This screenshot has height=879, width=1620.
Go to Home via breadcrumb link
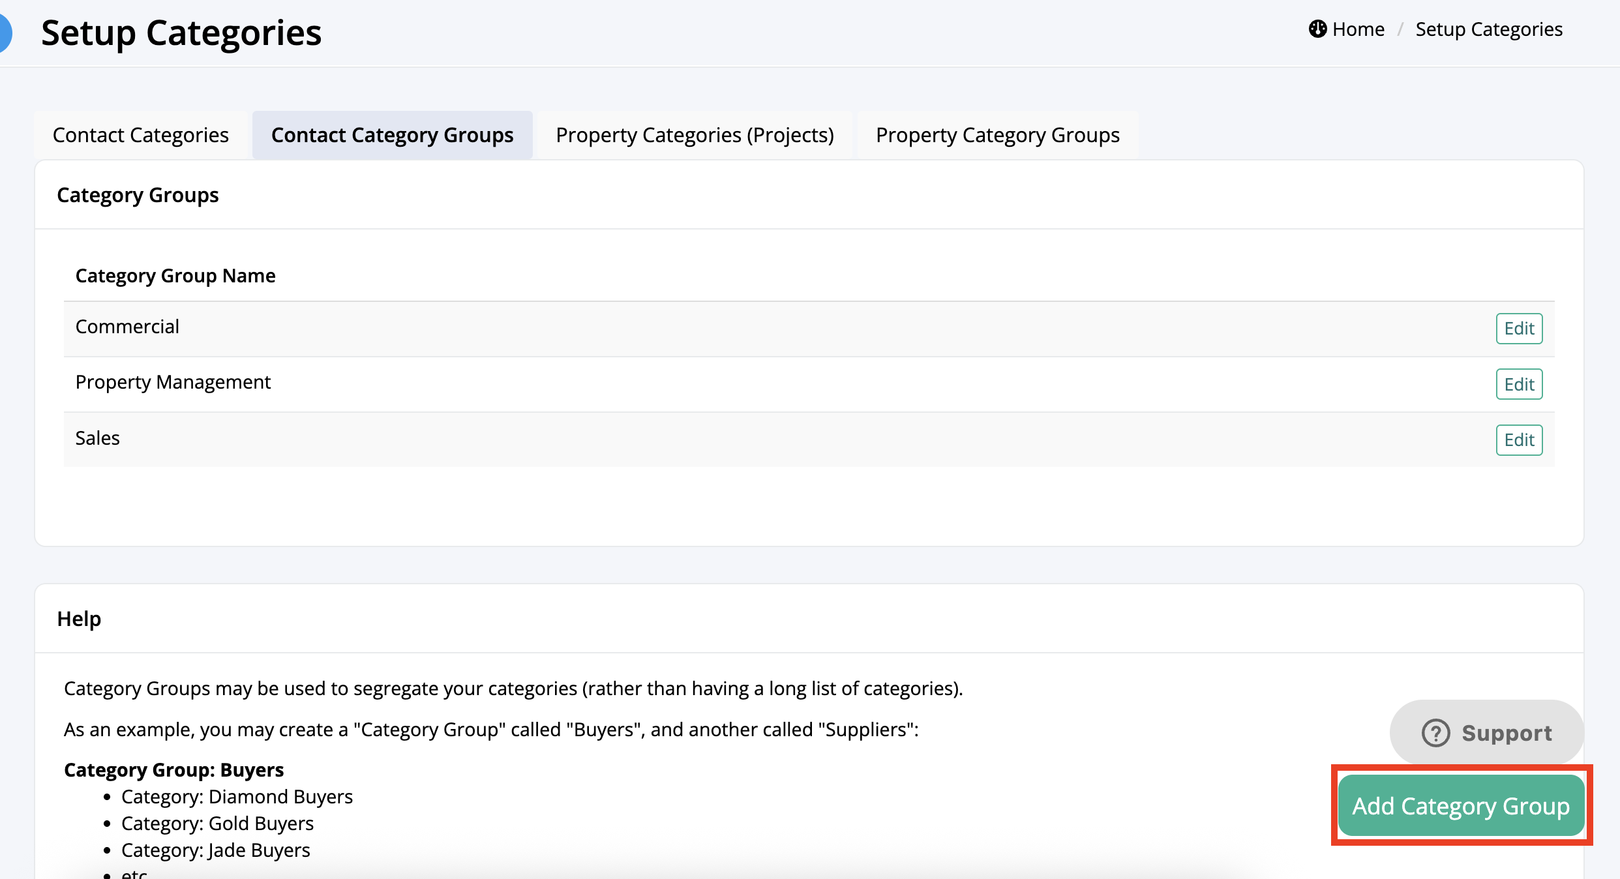(x=1358, y=29)
